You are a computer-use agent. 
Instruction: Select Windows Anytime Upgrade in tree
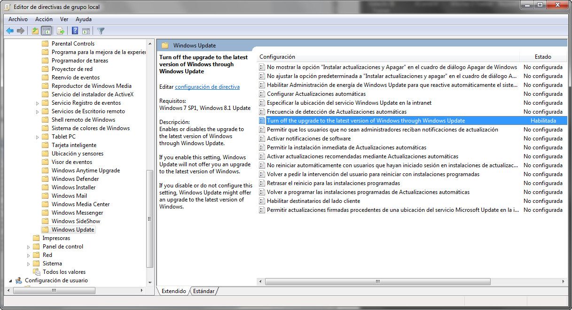[86, 170]
